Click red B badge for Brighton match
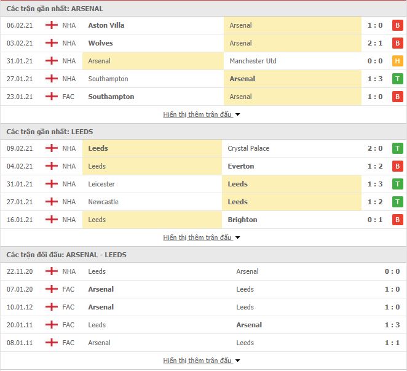Screen dimensions: 407x371 (x=397, y=220)
